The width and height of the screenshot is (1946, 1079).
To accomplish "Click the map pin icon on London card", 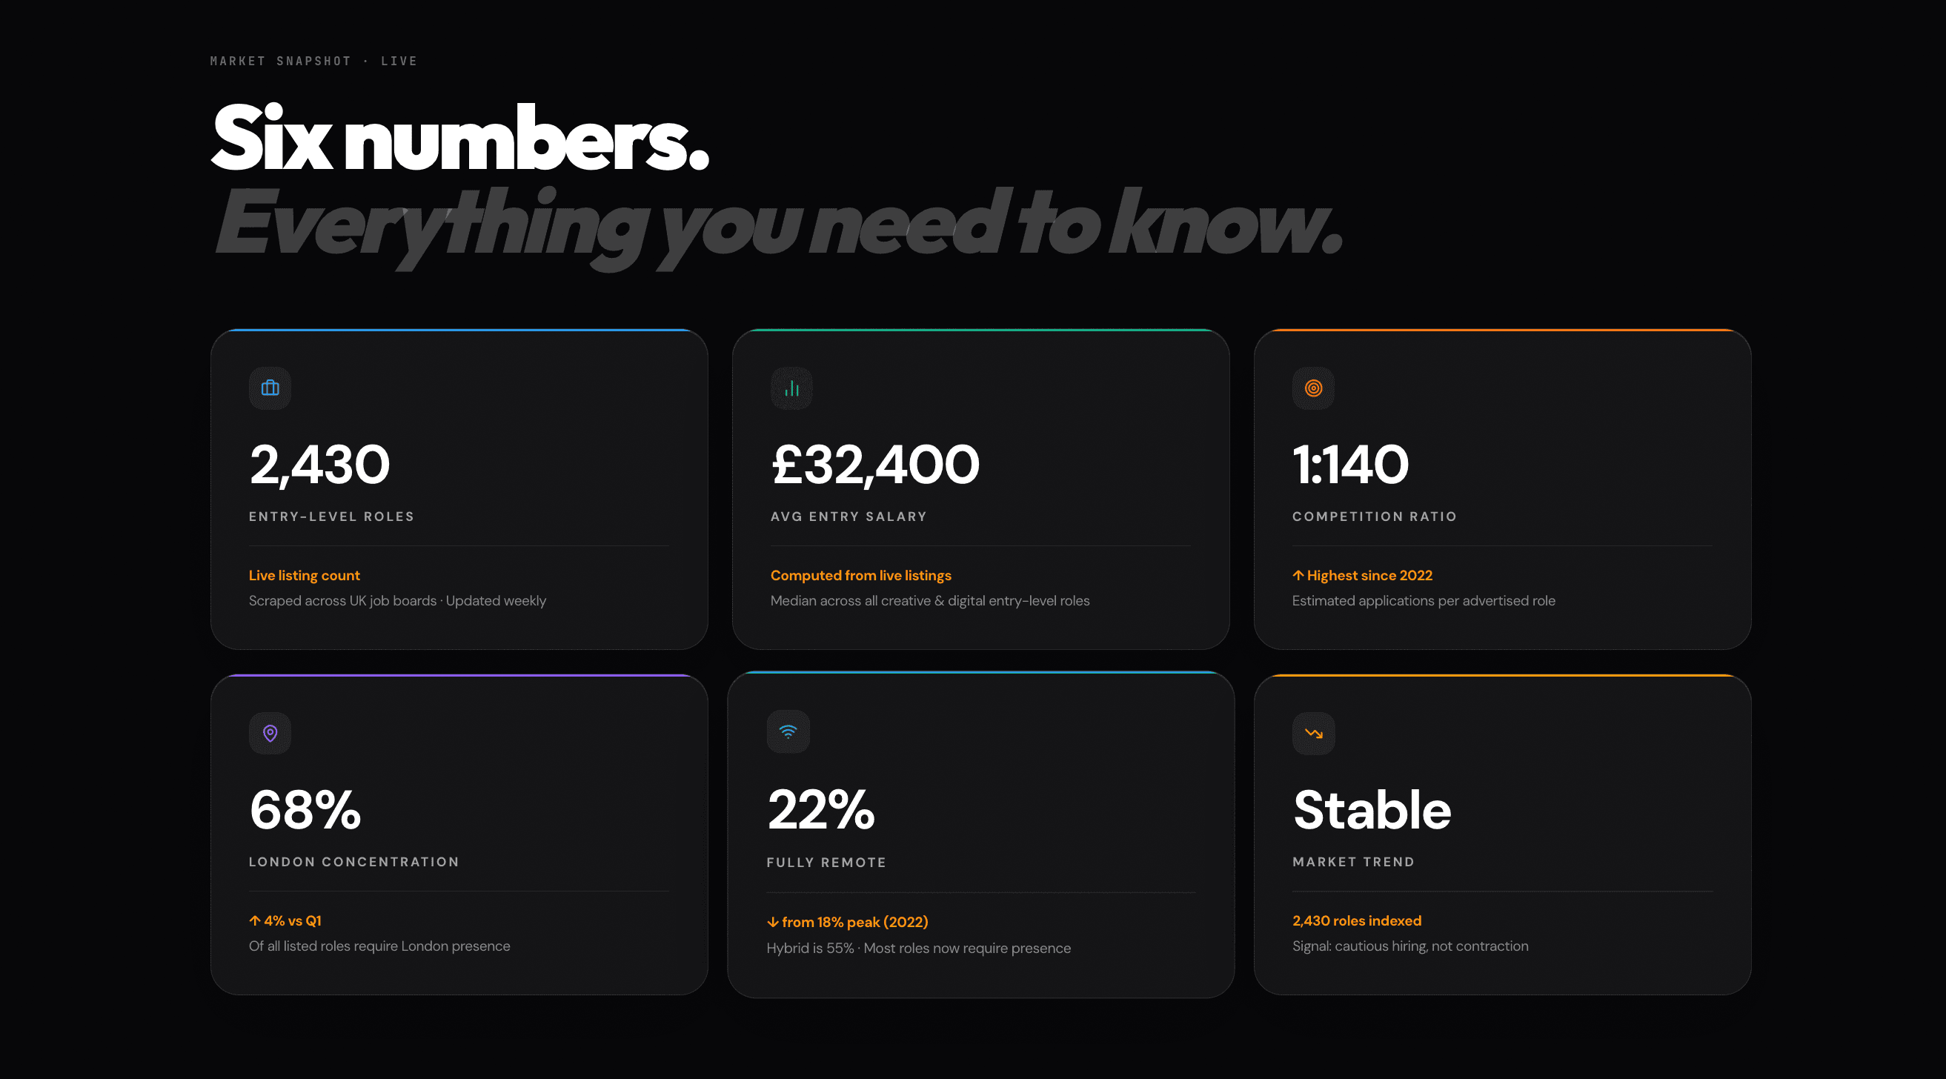I will point(270,733).
